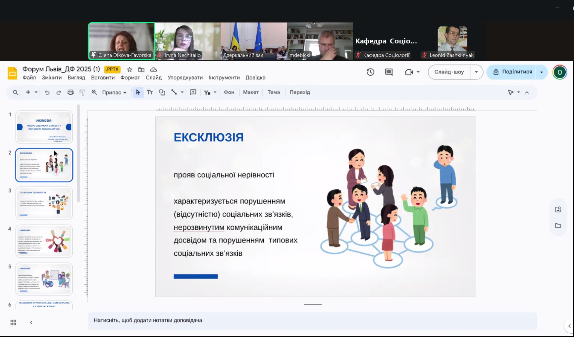The image size is (574, 337).
Task: Open the Файл menu
Action: click(29, 78)
